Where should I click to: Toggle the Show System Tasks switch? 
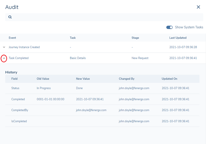point(169,27)
